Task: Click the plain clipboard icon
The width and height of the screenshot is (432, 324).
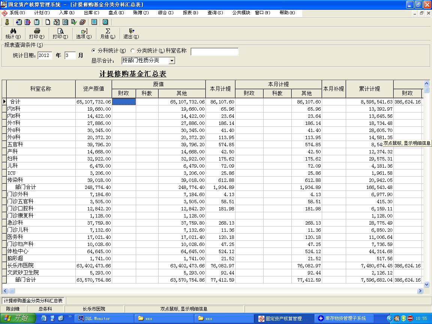Action: point(36,22)
